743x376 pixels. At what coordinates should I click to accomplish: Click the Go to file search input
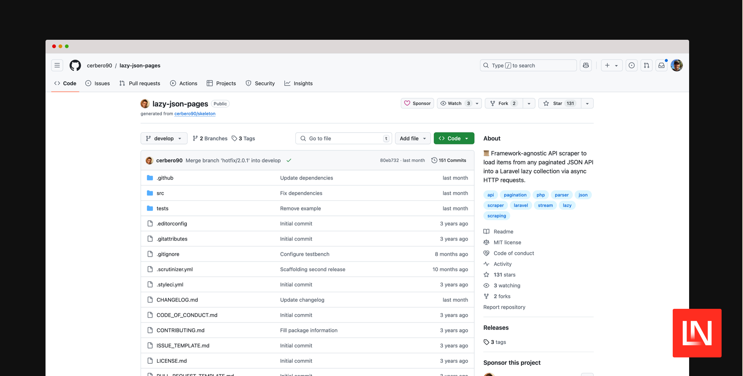344,138
